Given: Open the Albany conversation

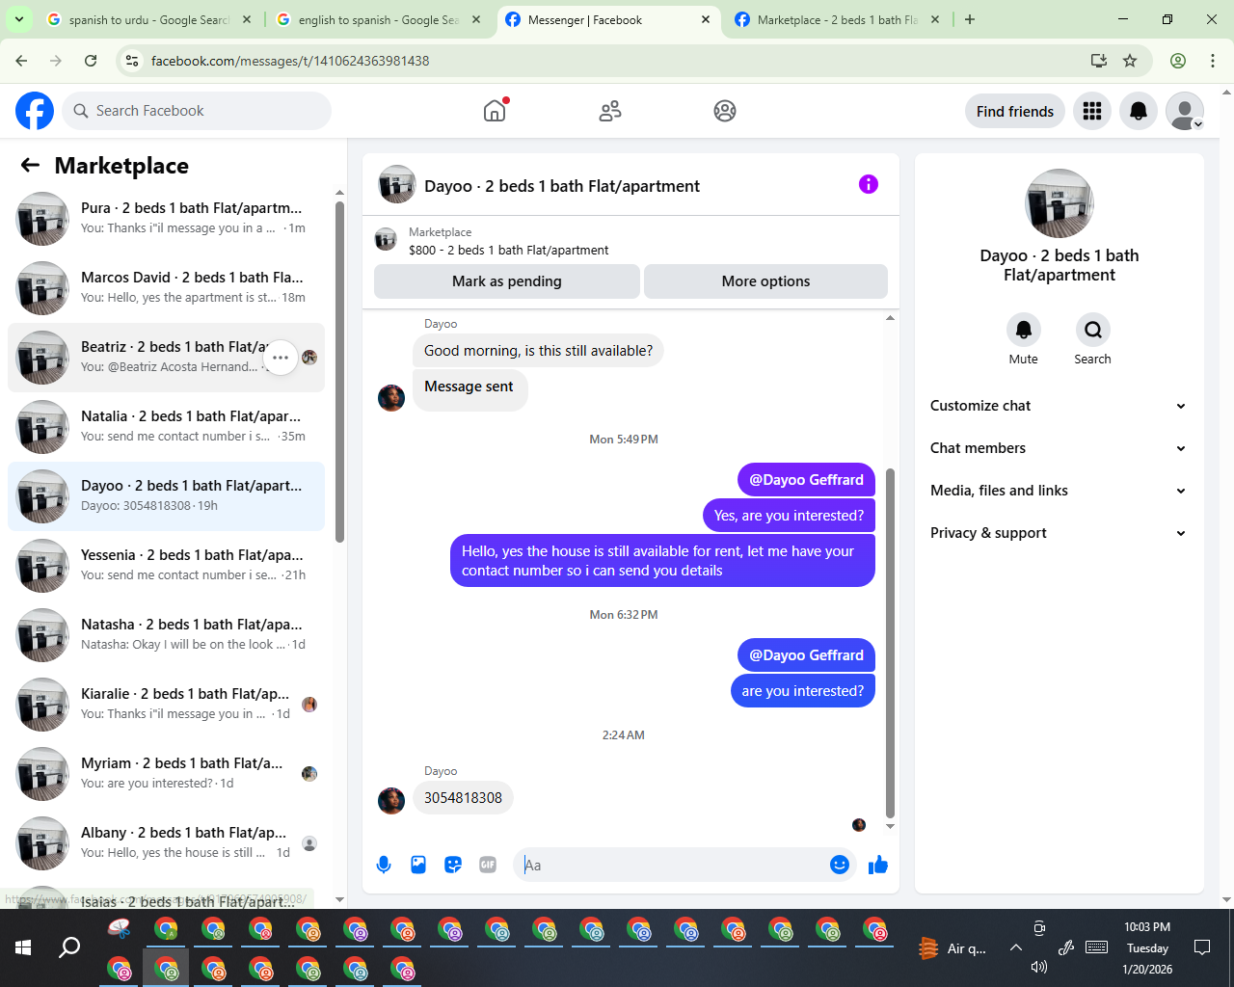Looking at the screenshot, I should [x=166, y=843].
